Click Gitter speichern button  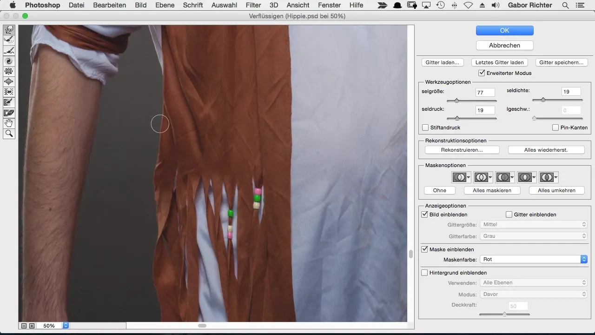562,62
